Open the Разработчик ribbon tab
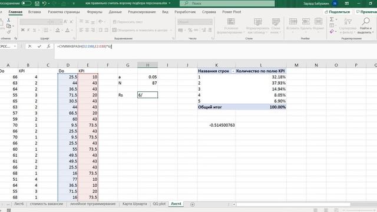 click(x=185, y=12)
